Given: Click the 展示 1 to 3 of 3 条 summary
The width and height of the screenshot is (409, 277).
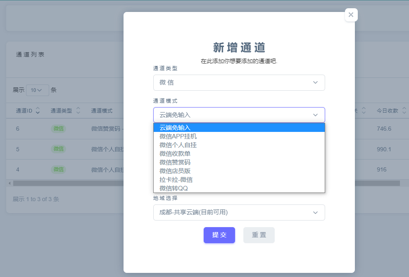Looking at the screenshot, I should click(36, 199).
